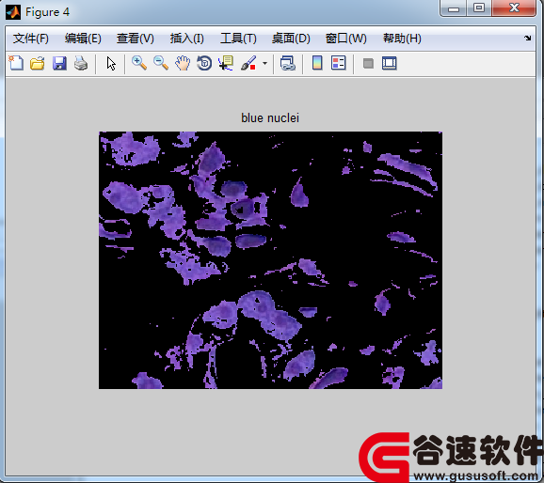Toggle the Insert Legend button
The image size is (544, 483).
pos(339,63)
